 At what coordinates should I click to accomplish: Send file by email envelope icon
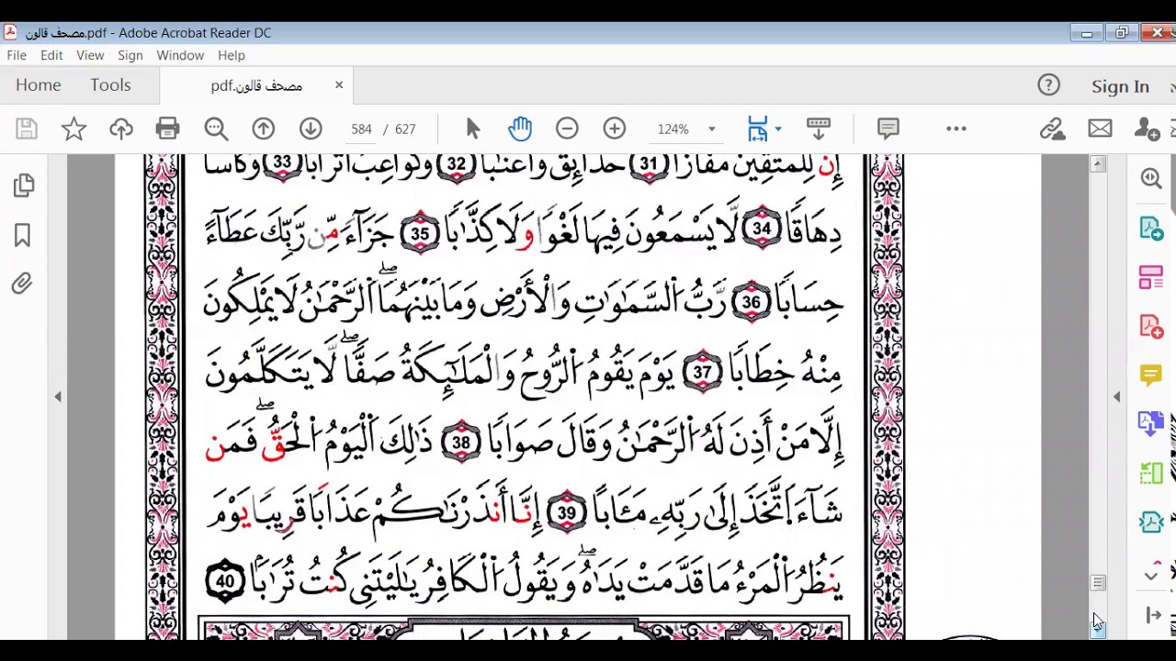[x=1100, y=129]
